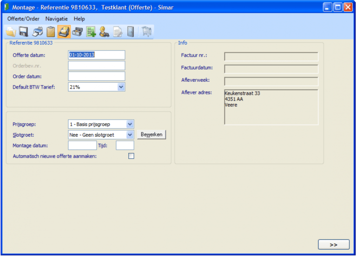The width and height of the screenshot is (357, 256).
Task: Click the printer icon in toolbar
Action: (x=37, y=32)
